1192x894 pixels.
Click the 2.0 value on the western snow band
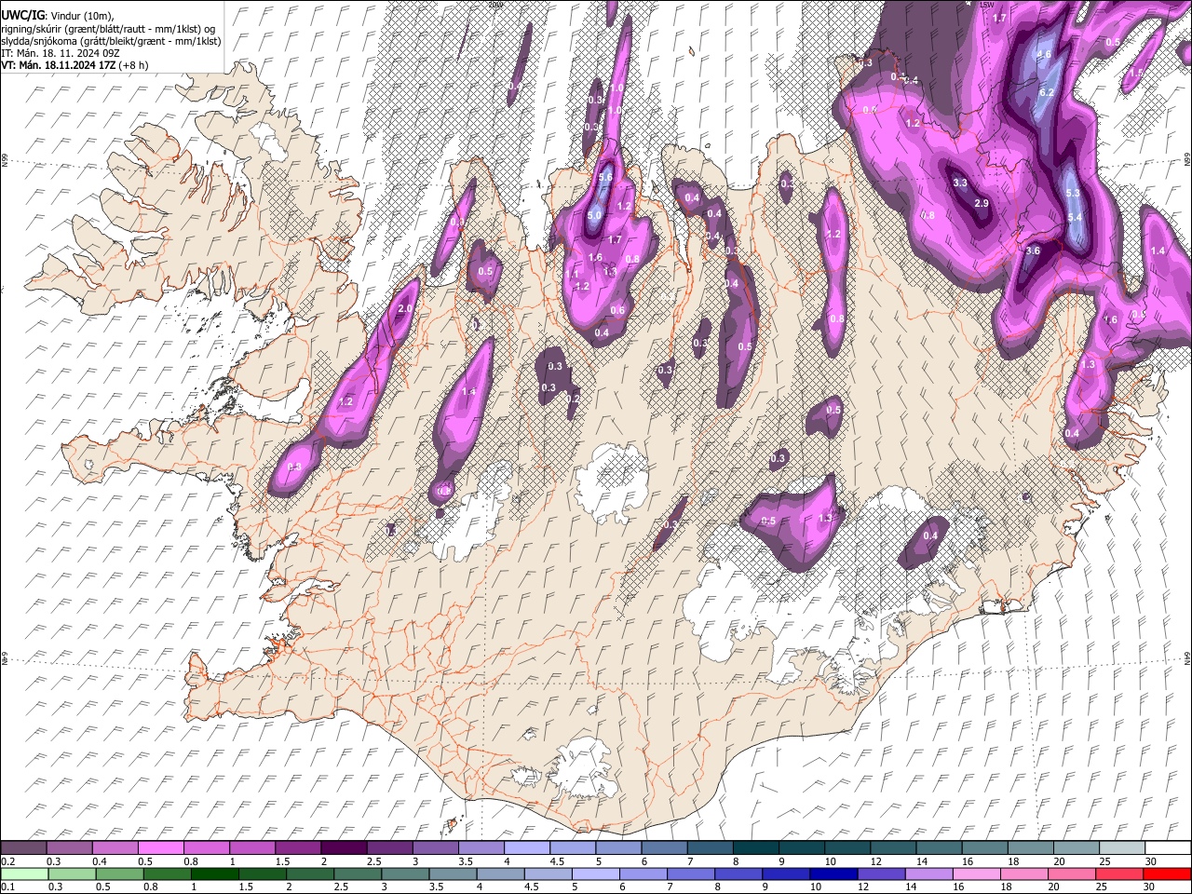click(404, 308)
